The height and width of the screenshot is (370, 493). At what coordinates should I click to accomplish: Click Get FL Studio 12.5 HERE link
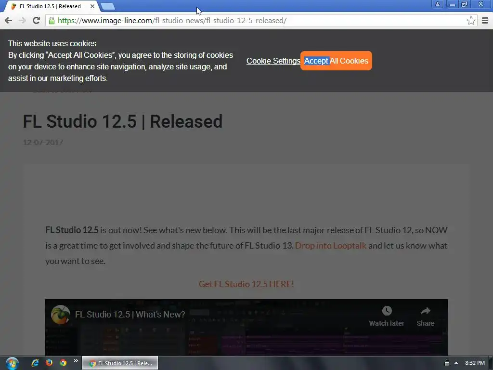point(246,284)
